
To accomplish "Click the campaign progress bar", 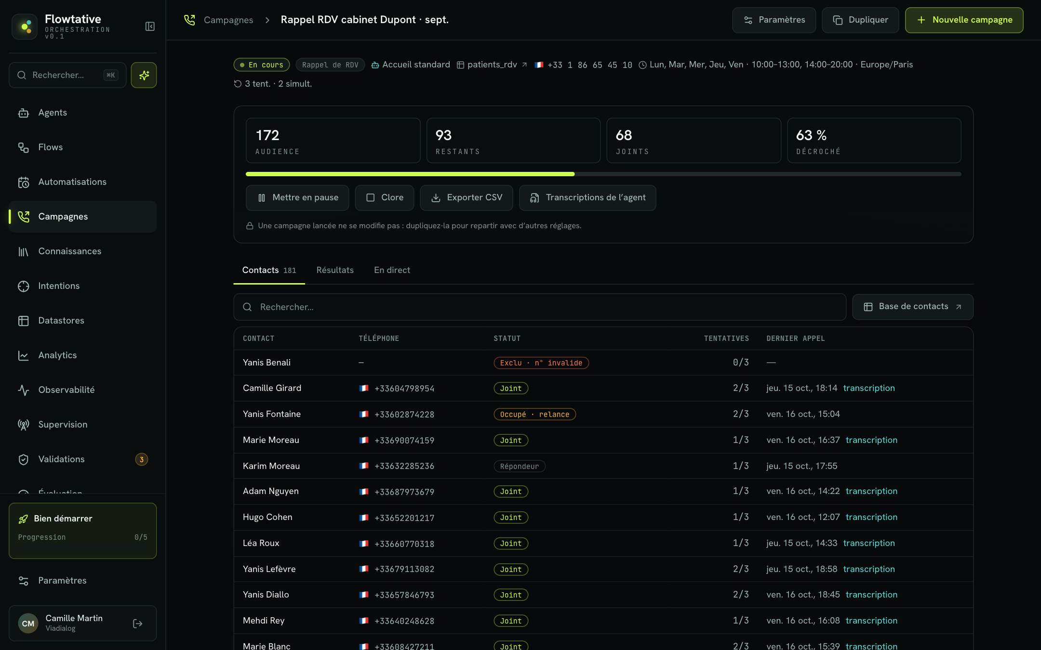I will coord(603,174).
